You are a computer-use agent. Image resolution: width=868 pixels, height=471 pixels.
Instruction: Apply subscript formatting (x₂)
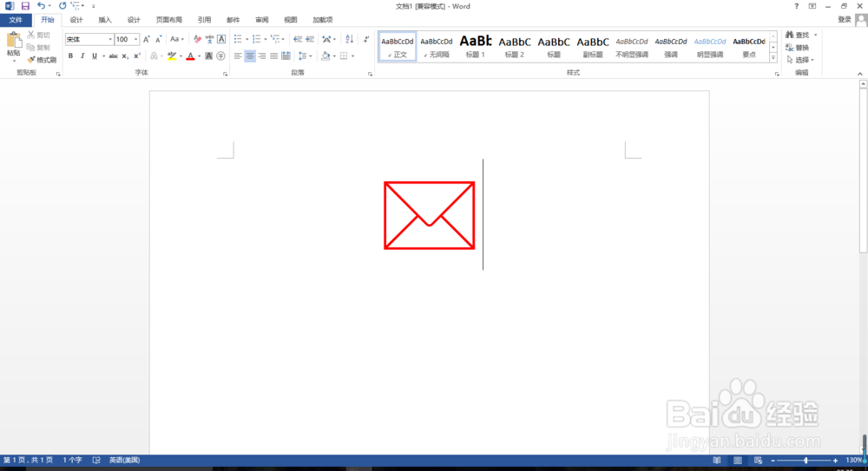tap(125, 56)
